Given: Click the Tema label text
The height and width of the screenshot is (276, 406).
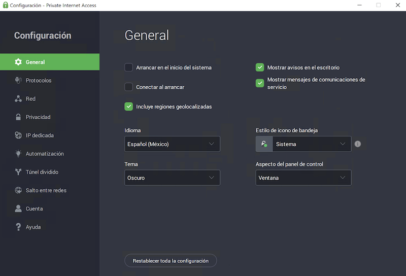Looking at the screenshot, I should [x=131, y=164].
